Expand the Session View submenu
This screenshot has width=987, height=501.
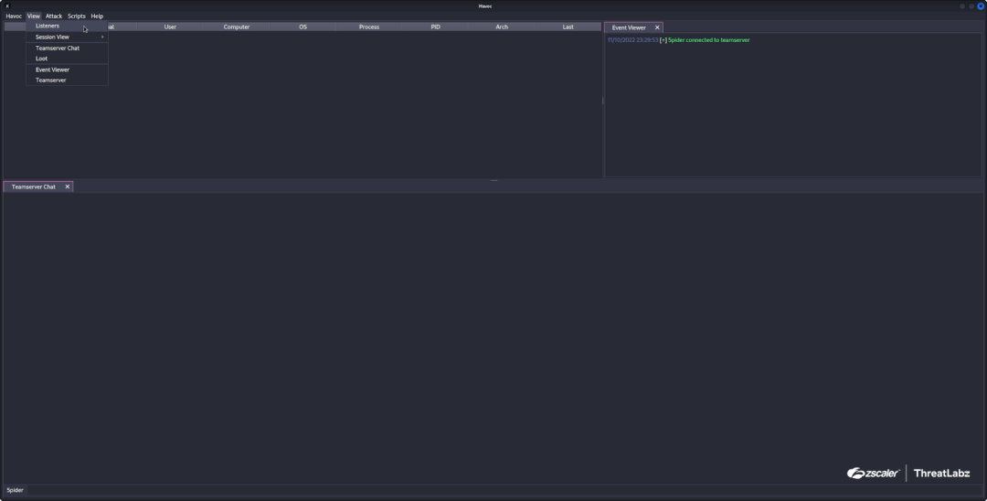(x=53, y=37)
